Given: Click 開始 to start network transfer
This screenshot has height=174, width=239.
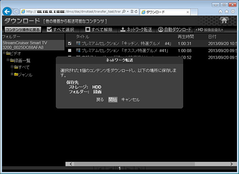Looking at the screenshot, I should 113,100.
